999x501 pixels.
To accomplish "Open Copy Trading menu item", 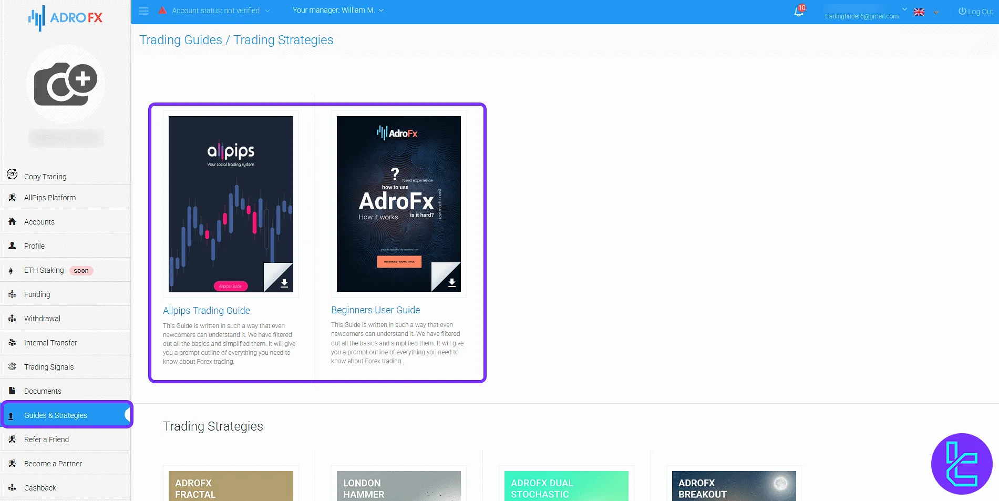I will click(65, 176).
